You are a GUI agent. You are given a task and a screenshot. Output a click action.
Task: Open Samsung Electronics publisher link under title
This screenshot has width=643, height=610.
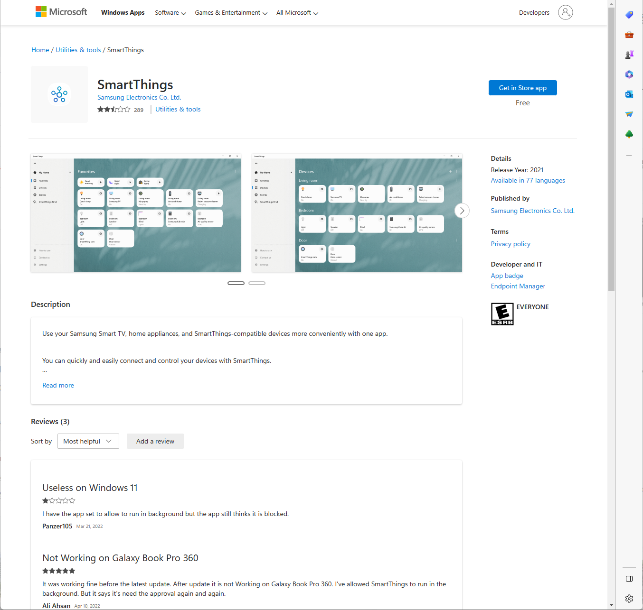coord(139,97)
